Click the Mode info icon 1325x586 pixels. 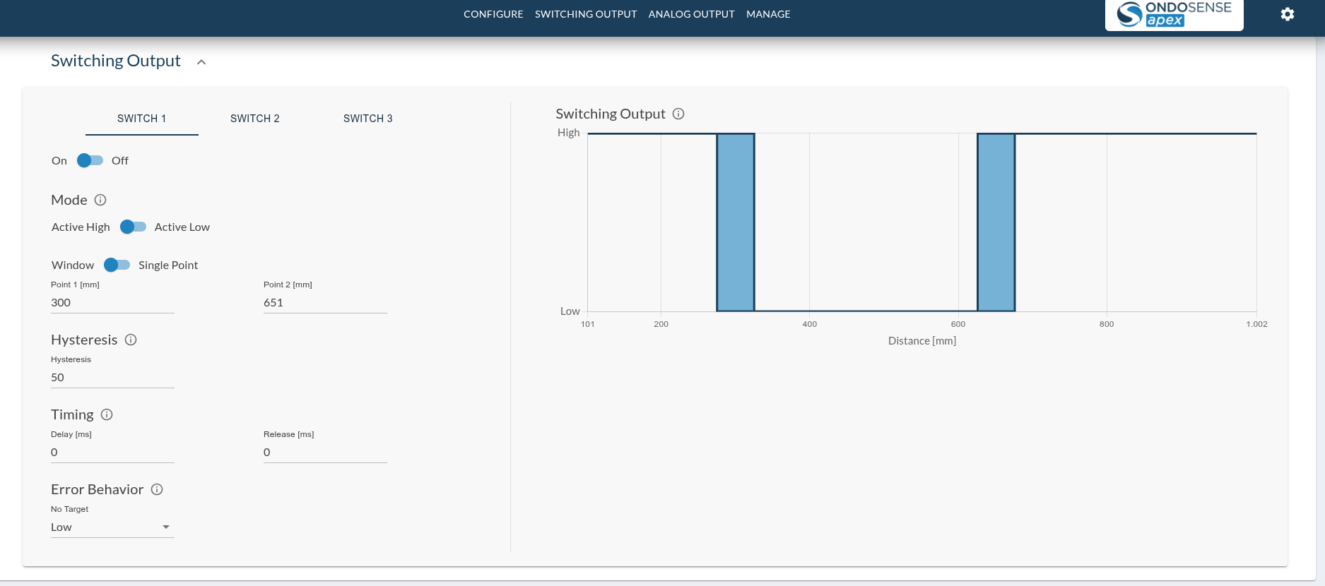point(100,200)
